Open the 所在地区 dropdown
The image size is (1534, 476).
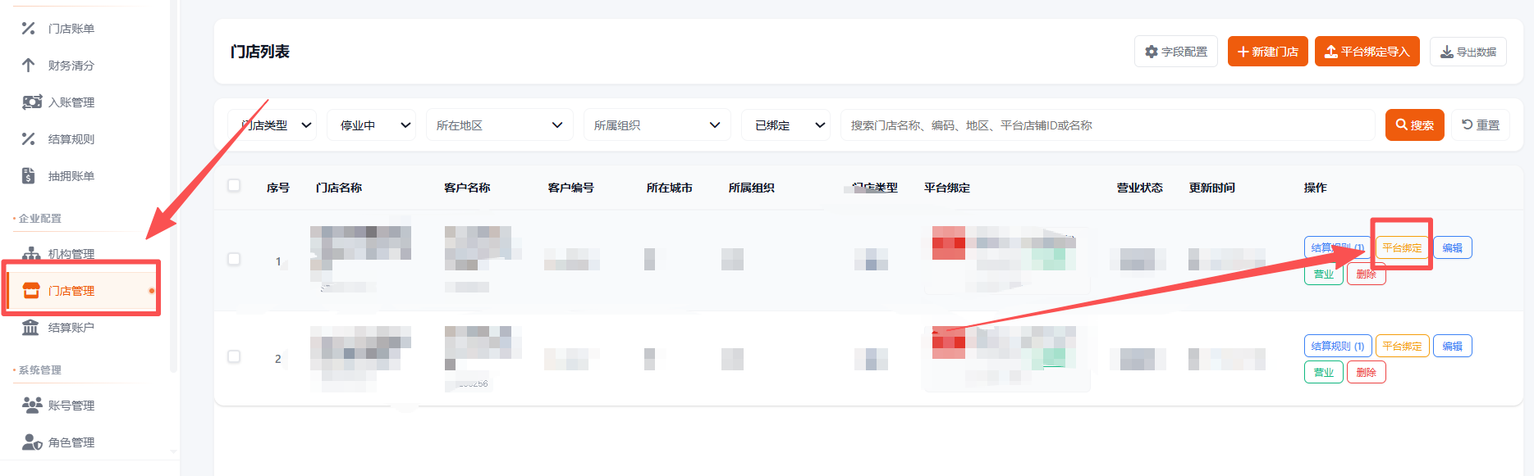coord(500,125)
